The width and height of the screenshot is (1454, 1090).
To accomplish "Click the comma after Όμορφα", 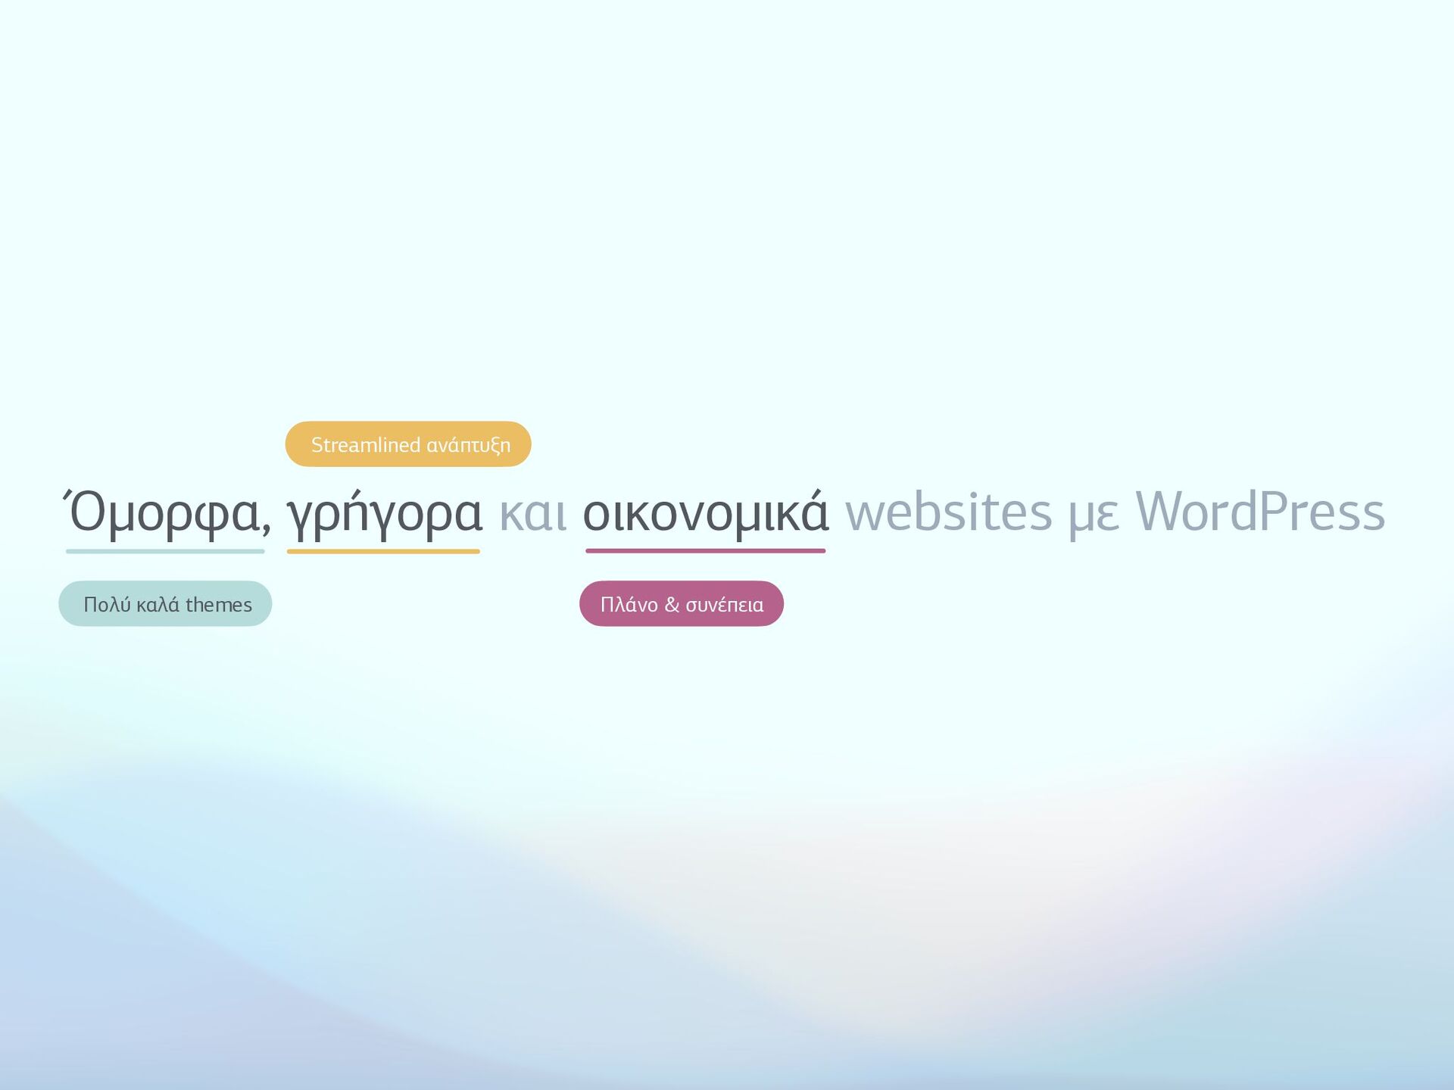I will [267, 528].
